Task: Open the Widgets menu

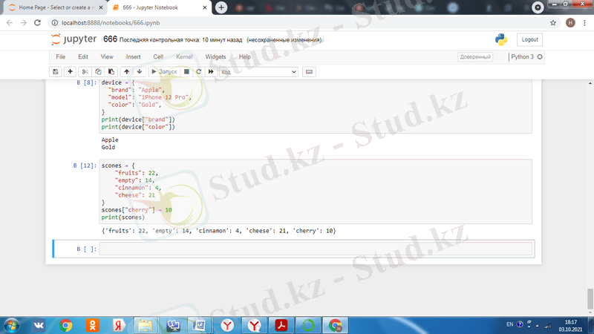Action: pyautogui.click(x=215, y=57)
